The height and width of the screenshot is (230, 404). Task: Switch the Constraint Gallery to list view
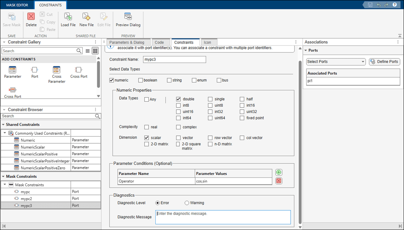(x=88, y=51)
